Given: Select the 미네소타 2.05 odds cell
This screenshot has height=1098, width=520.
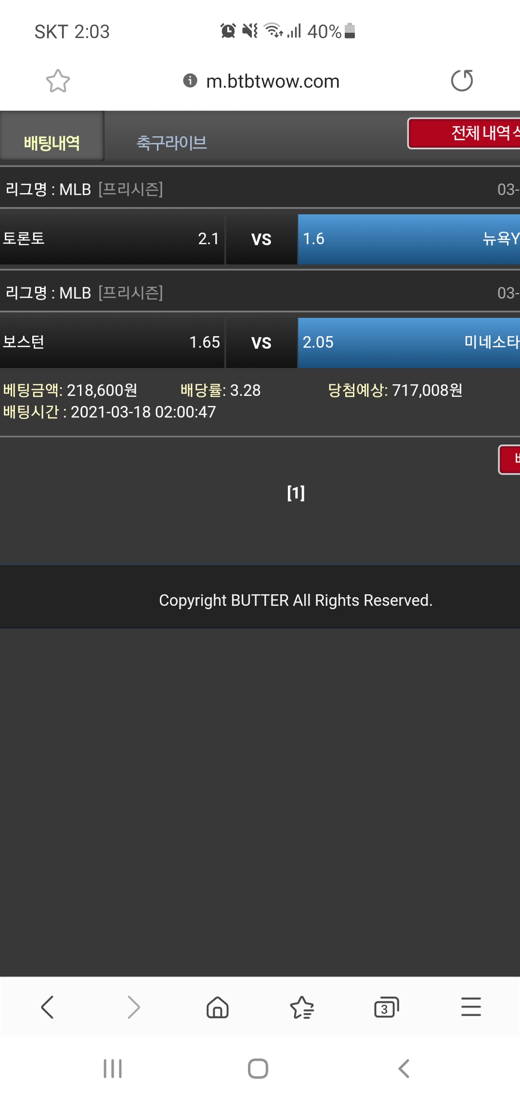Looking at the screenshot, I should [x=409, y=343].
